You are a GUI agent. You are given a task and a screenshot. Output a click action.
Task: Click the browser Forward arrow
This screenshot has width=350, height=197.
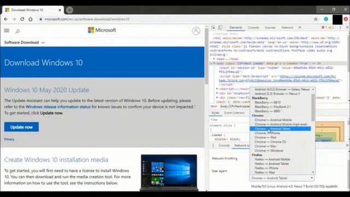14,19
